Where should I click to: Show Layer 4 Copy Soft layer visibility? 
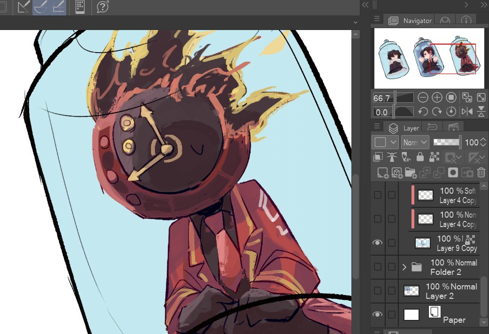tap(377, 195)
